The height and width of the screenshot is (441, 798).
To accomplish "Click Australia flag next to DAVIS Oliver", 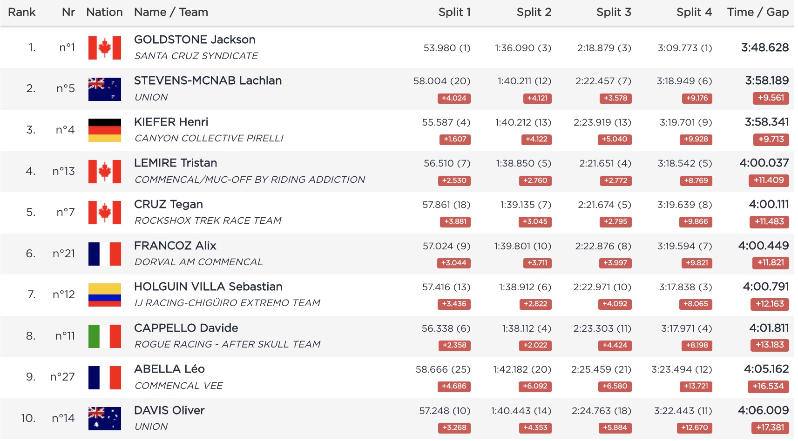I will 104,418.
